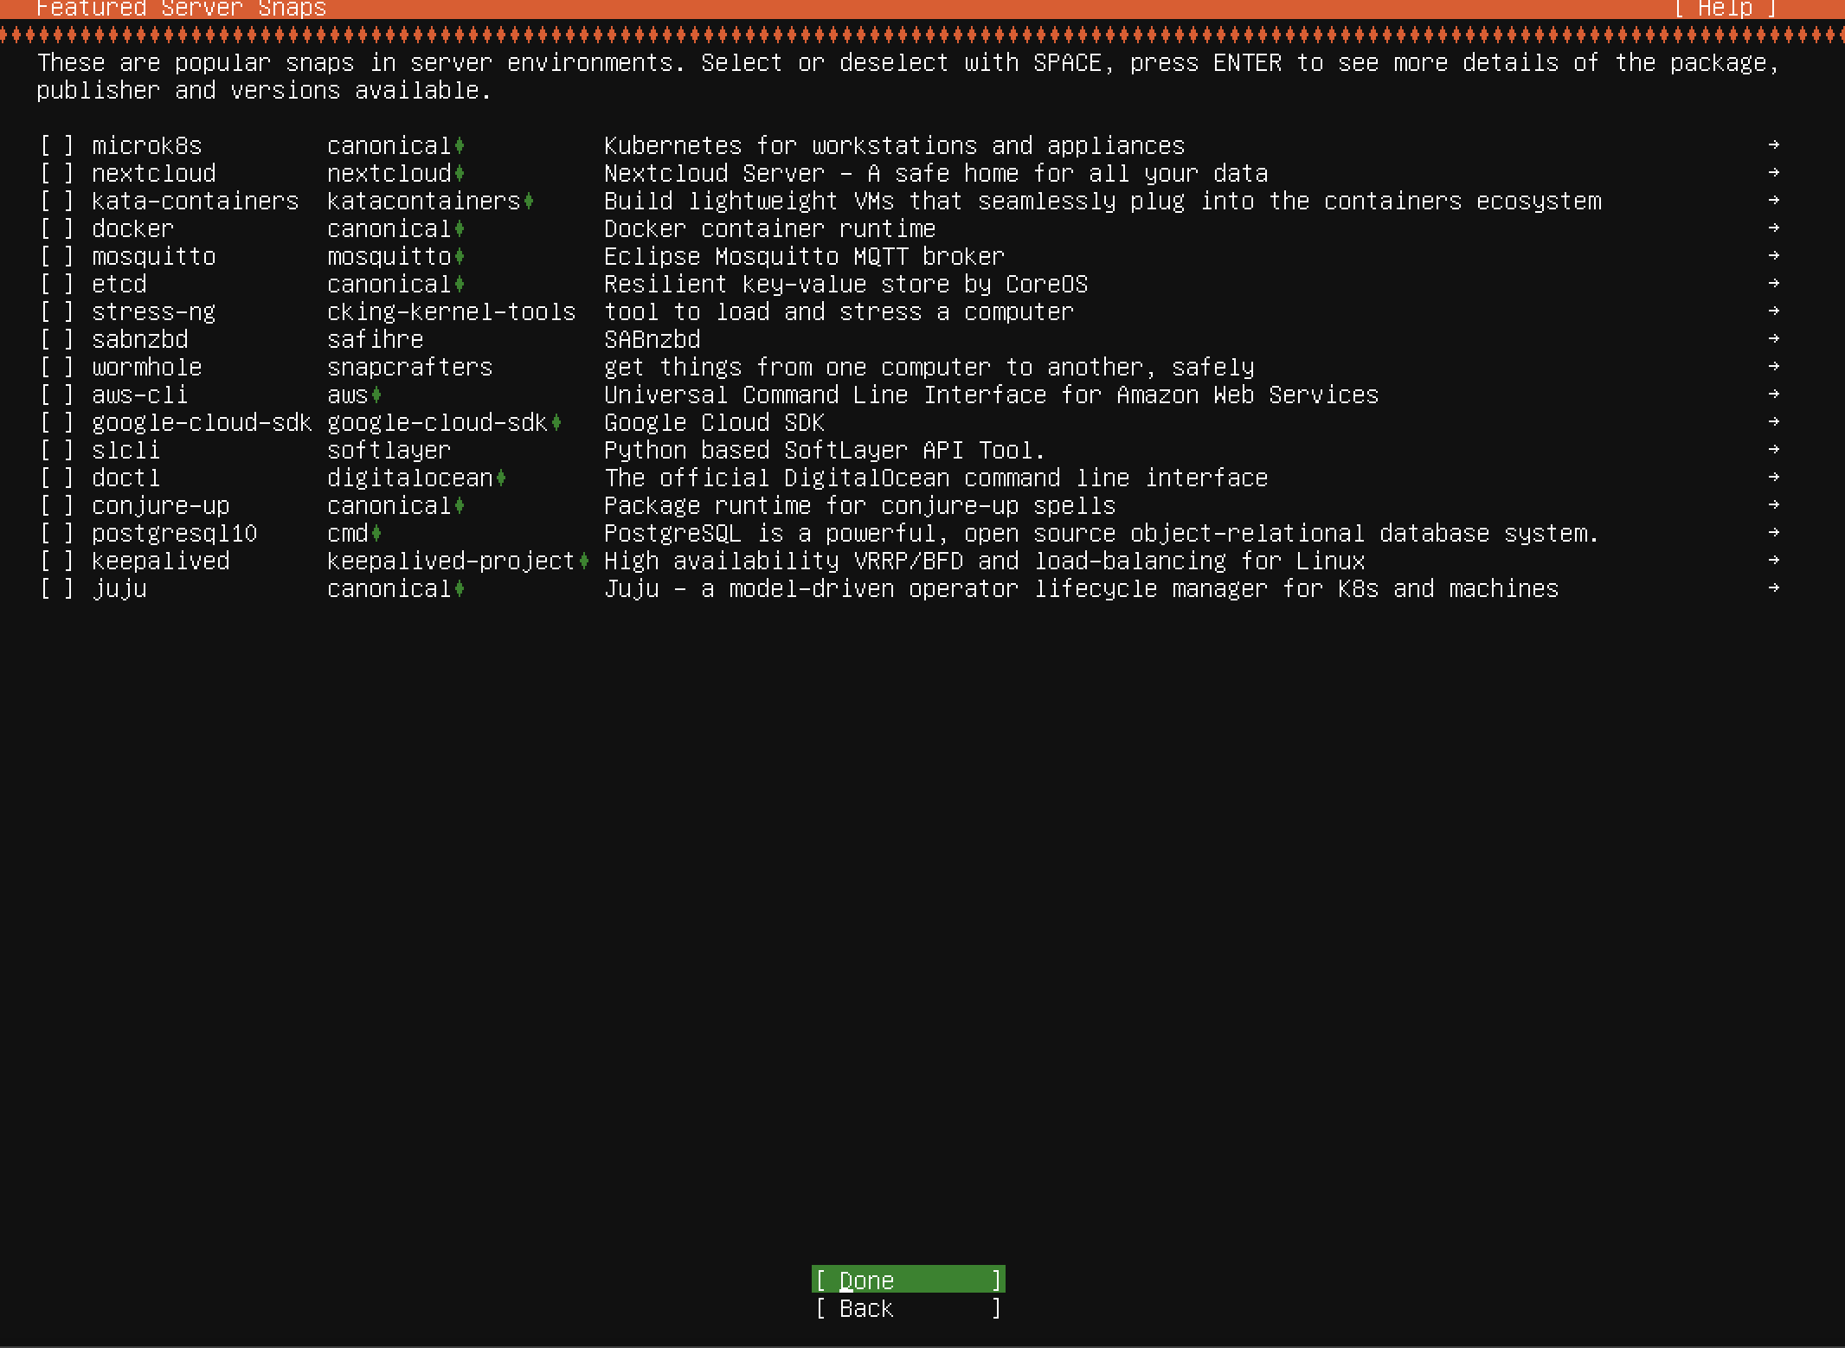Click the verified star after cmd publisher
This screenshot has width=1845, height=1348.
(x=376, y=534)
